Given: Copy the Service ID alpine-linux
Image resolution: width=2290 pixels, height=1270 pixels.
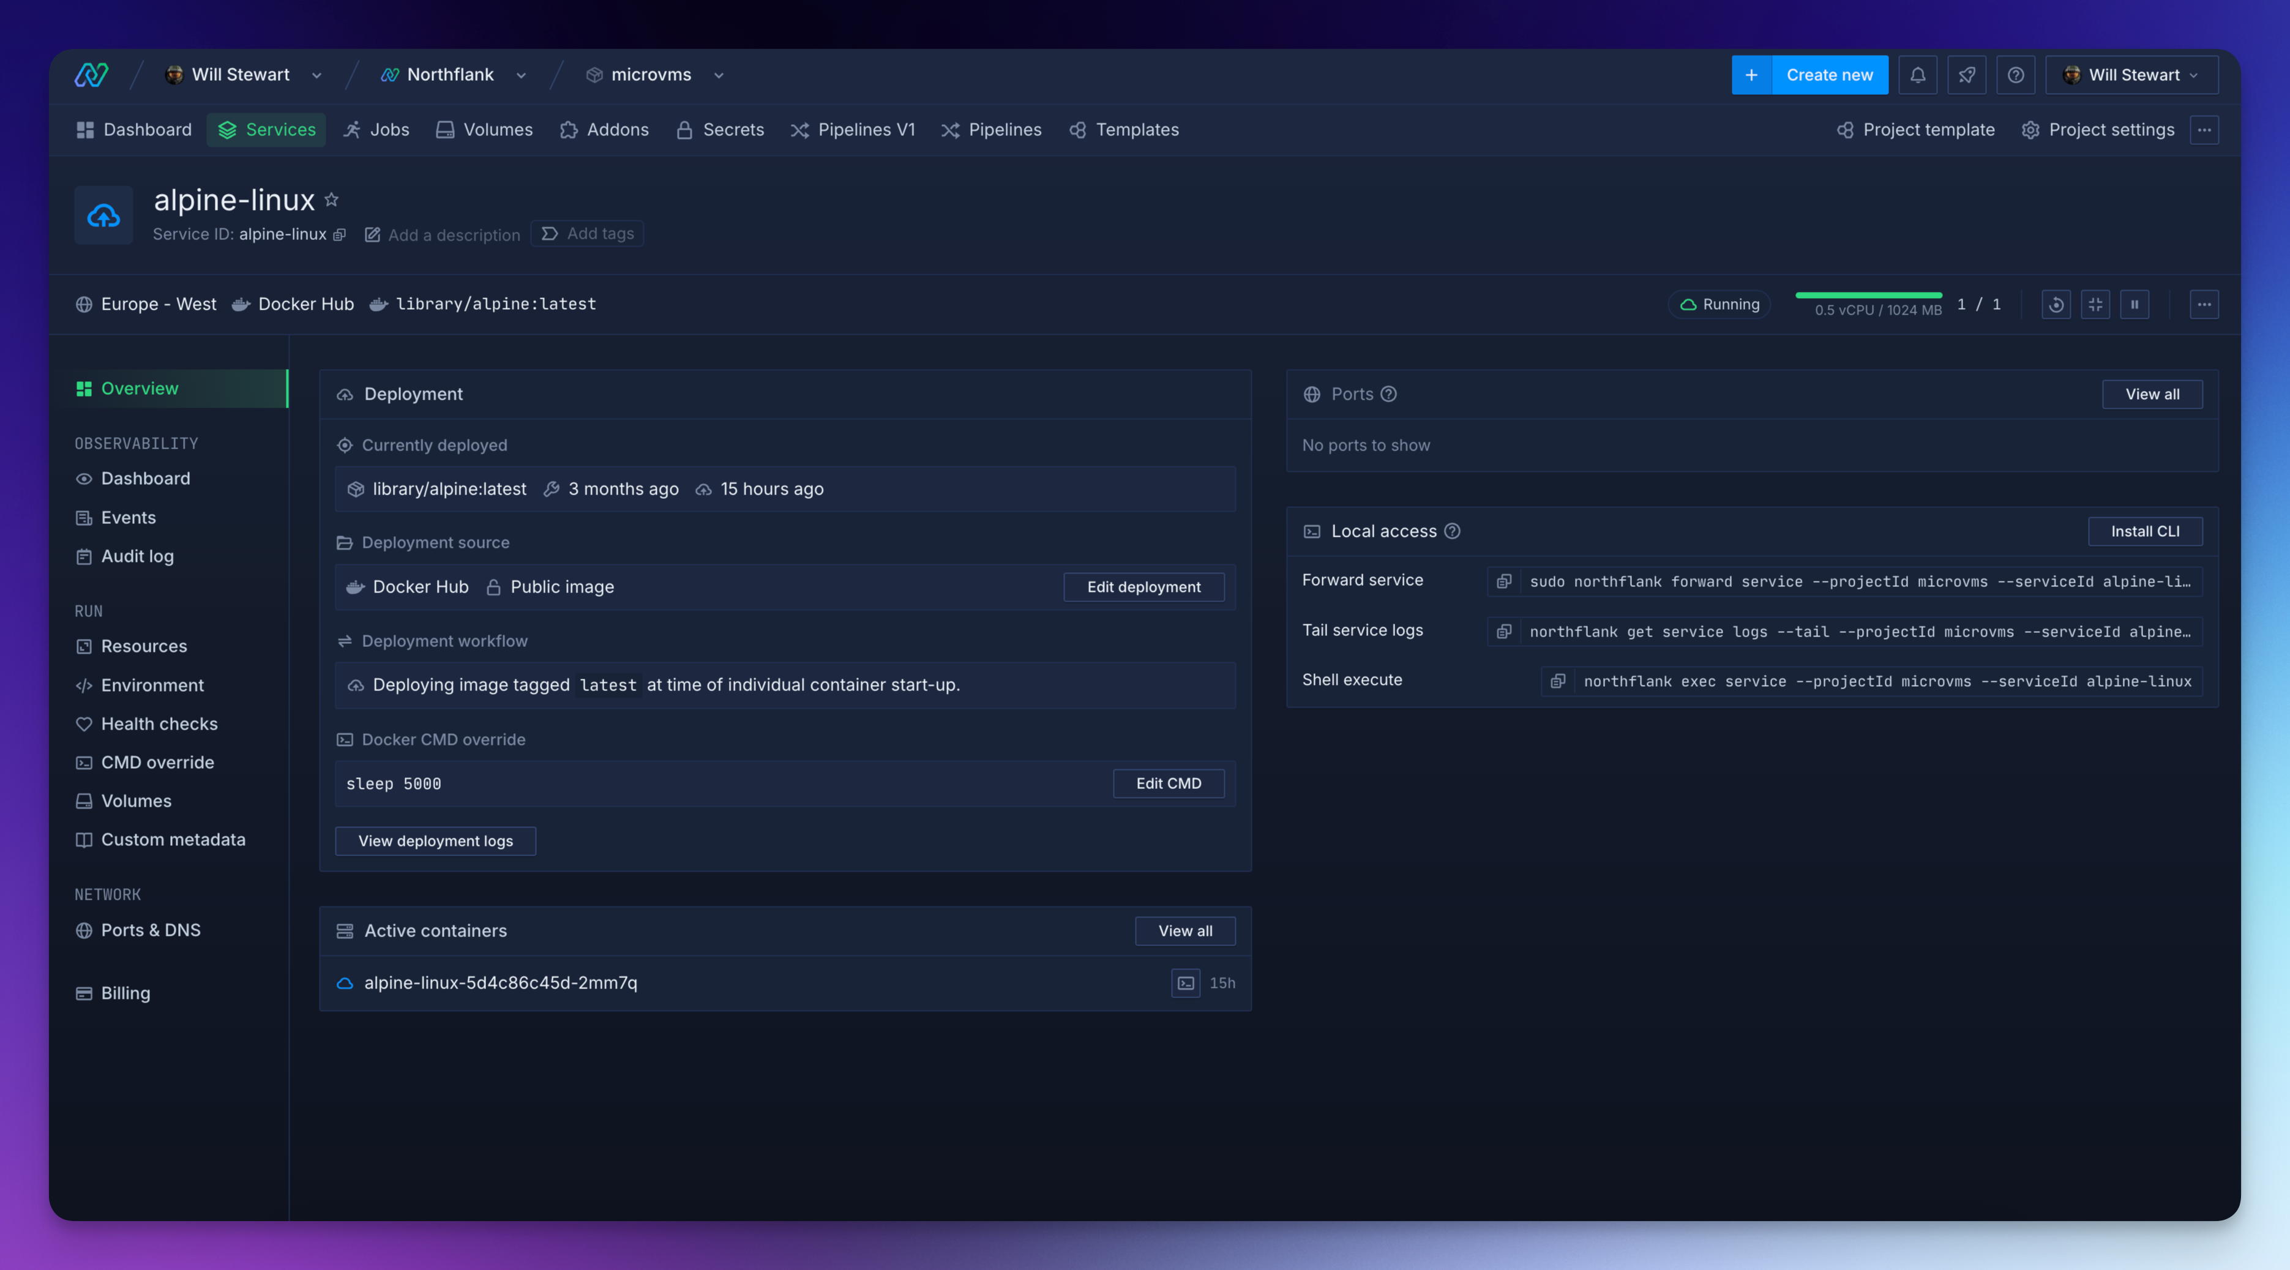Looking at the screenshot, I should coord(339,236).
